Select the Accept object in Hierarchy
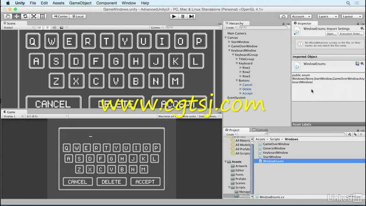 coord(248,93)
